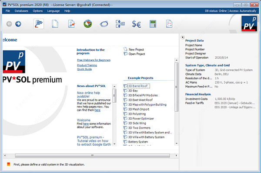Open the Quick Guide link
Screen dimensions: 261x173
(84, 69)
